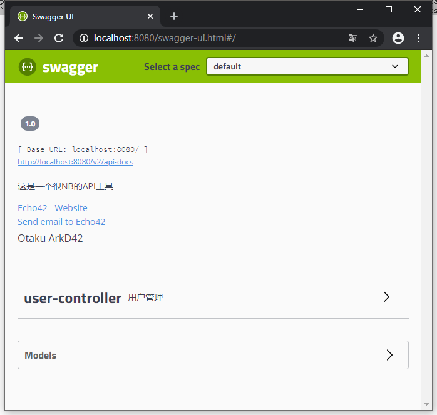Open the translate page icon
This screenshot has height=415, width=437.
coord(353,38)
